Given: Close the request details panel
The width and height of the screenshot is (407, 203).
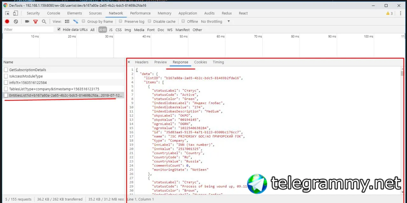Looking at the screenshot, I should click(129, 62).
